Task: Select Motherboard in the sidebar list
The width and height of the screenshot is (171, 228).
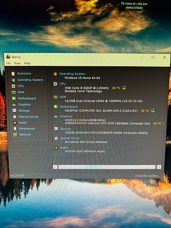Action: tap(27, 98)
